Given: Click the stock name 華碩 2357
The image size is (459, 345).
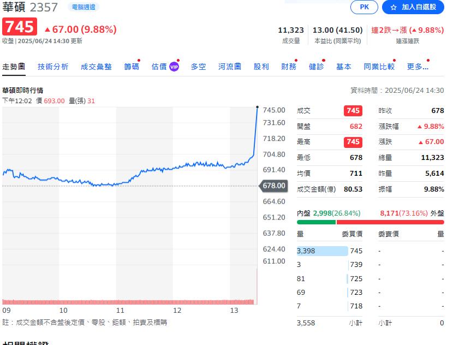Looking at the screenshot, I should [x=30, y=7].
